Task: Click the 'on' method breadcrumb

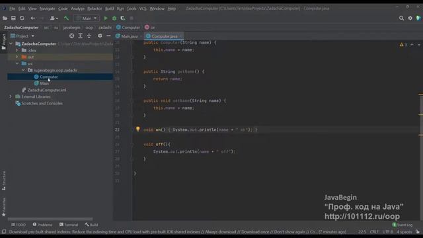Action: click(x=150, y=28)
